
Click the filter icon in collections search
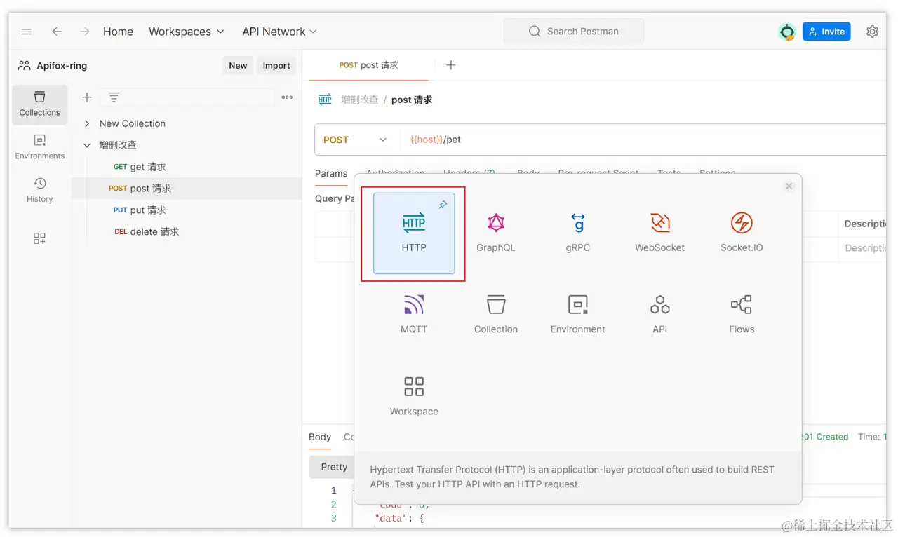pyautogui.click(x=114, y=97)
